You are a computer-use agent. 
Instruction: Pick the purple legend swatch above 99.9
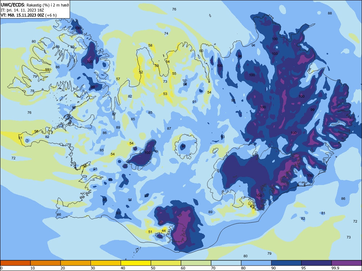point(346,263)
